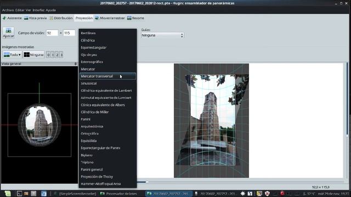Select Ortográfica projection
Image resolution: width=351 pixels, height=197 pixels.
click(107, 134)
